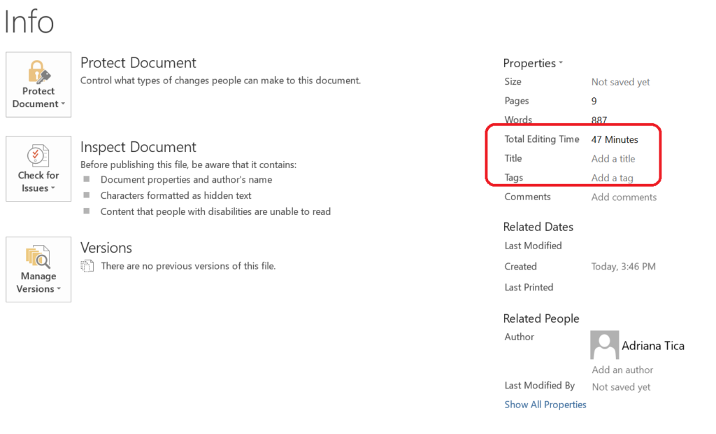This screenshot has height=434, width=716.
Task: Click the Total Editing Time value
Action: click(615, 139)
